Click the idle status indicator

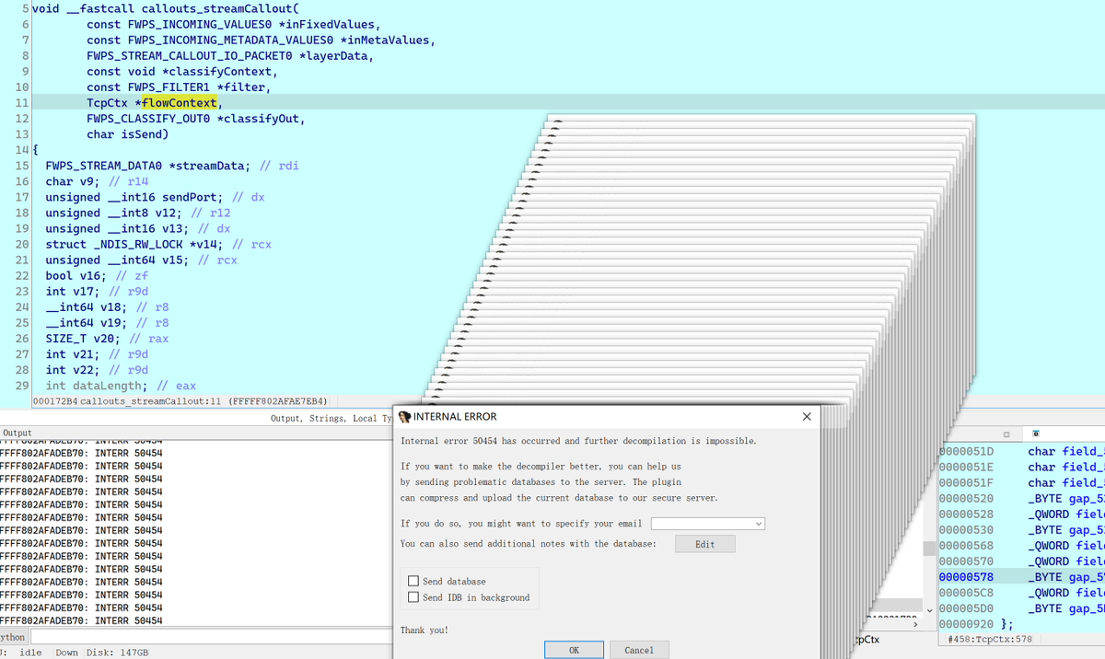pos(30,652)
